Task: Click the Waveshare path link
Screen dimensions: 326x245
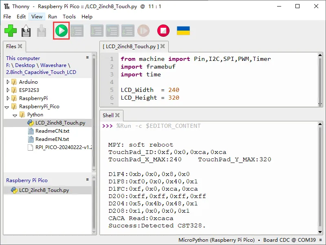Action: [x=53, y=65]
